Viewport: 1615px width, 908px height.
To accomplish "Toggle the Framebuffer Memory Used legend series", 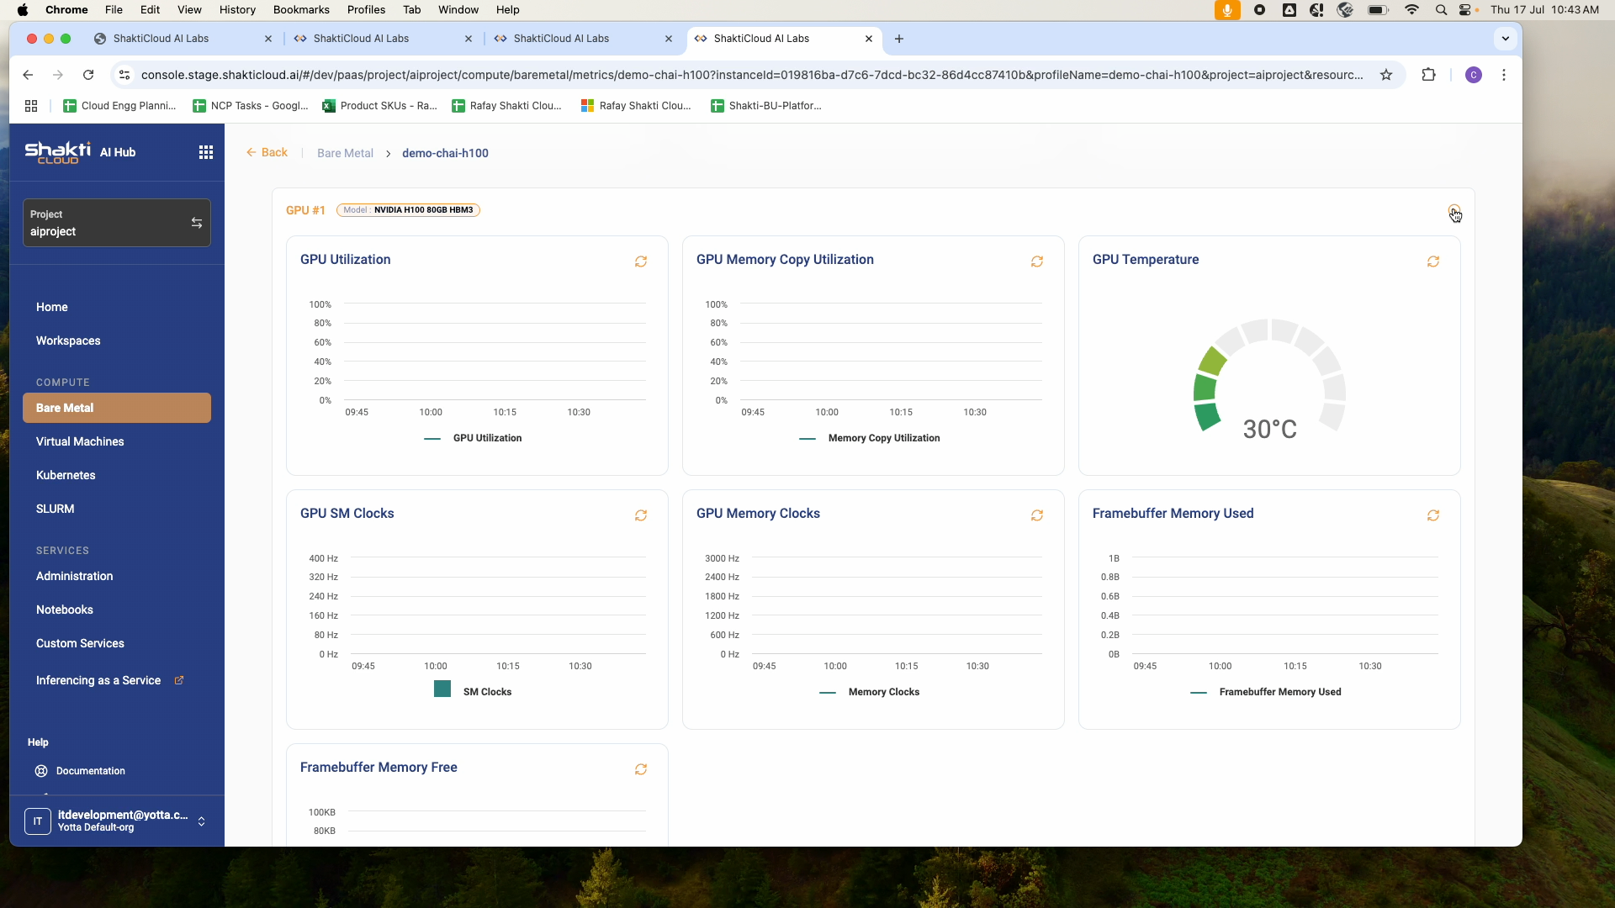I will (1266, 692).
